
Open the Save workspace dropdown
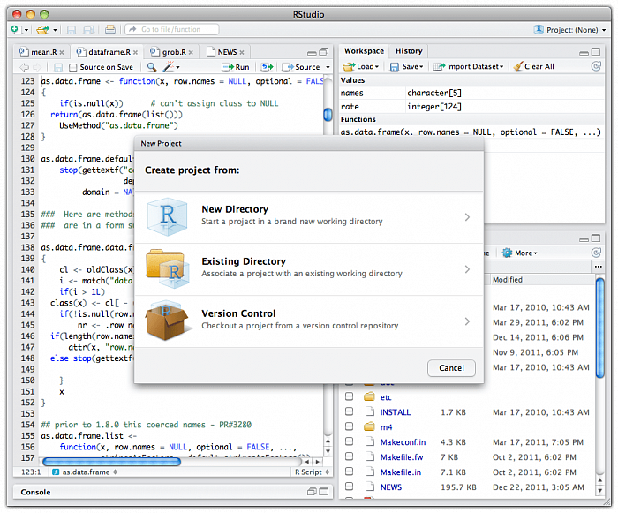point(407,66)
